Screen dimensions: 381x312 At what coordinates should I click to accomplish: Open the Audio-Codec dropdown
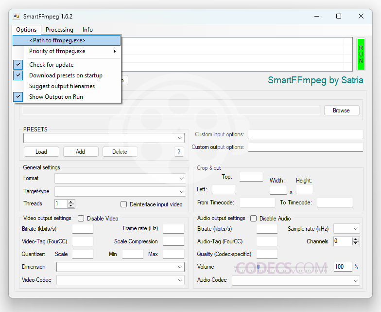coord(356,280)
